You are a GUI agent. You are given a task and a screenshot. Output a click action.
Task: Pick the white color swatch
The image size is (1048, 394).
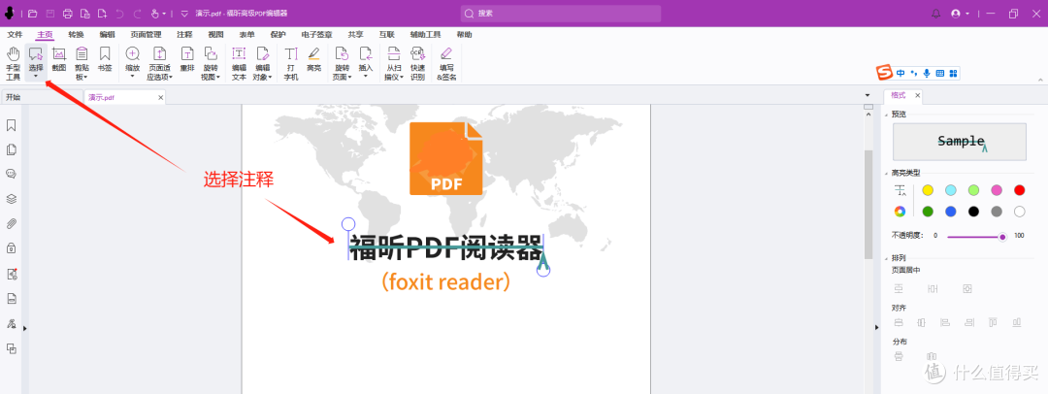point(1019,212)
